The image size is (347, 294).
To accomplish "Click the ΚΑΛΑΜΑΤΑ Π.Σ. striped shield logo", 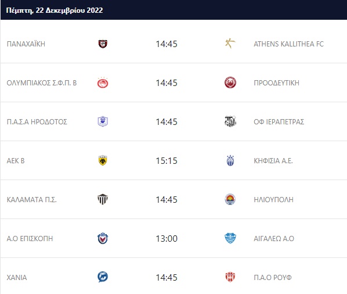I will (x=103, y=199).
